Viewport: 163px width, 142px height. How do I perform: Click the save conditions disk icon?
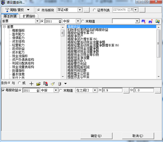tap(46, 83)
